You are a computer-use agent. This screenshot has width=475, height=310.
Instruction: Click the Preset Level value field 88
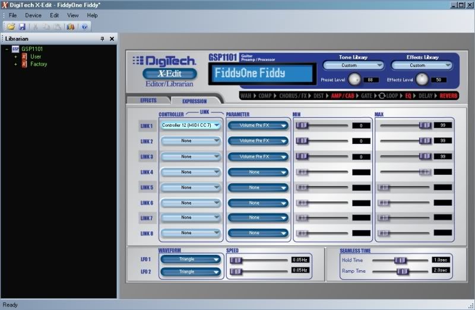(370, 80)
